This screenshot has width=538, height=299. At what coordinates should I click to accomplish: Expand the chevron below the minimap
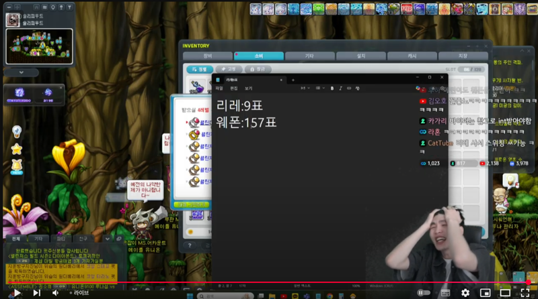pyautogui.click(x=22, y=72)
